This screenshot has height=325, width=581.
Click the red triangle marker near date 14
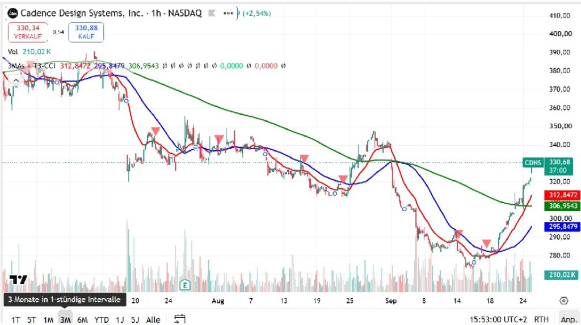(x=458, y=234)
